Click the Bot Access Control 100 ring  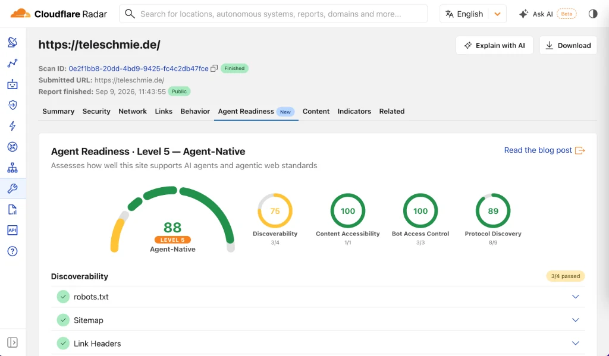point(420,211)
